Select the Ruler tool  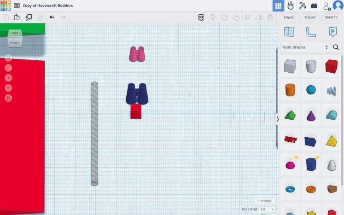tap(311, 32)
